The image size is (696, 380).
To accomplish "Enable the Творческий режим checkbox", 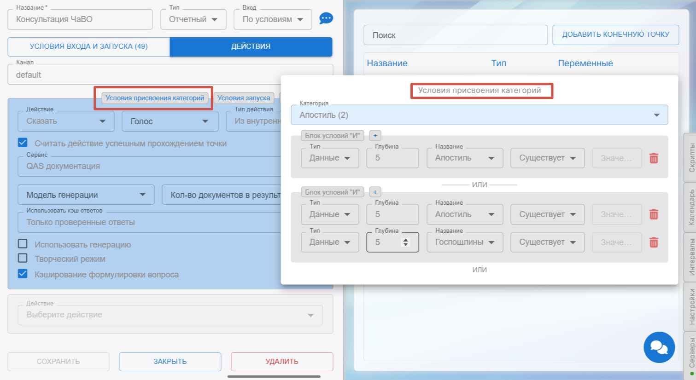I will [23, 258].
